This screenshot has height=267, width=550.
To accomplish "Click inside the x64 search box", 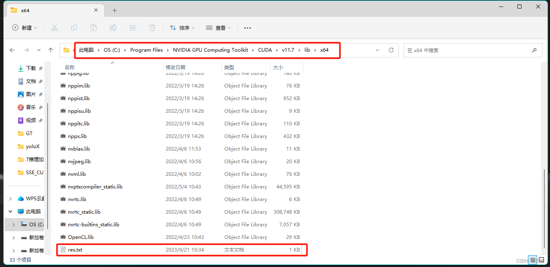I will coord(472,50).
